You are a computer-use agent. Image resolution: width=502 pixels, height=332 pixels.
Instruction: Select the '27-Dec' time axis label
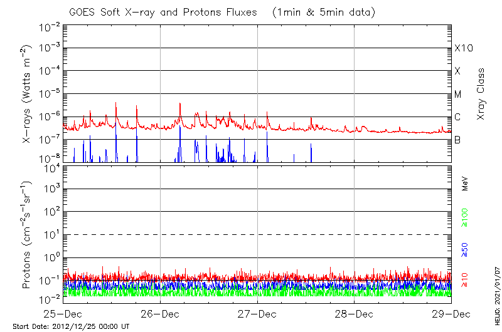tap(257, 313)
